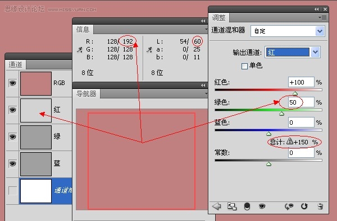Click the 红色 slider handle
Screen dimensions: 337x221
pos(295,93)
